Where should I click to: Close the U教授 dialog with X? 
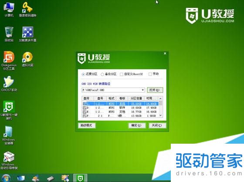165,54
